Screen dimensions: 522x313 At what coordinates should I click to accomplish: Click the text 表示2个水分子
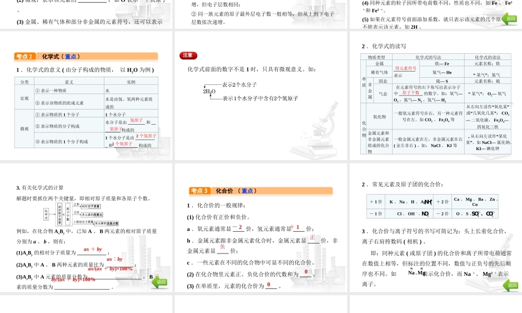point(240,85)
